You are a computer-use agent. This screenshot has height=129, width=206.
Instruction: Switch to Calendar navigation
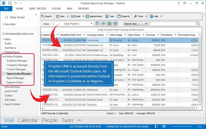(x=28, y=120)
